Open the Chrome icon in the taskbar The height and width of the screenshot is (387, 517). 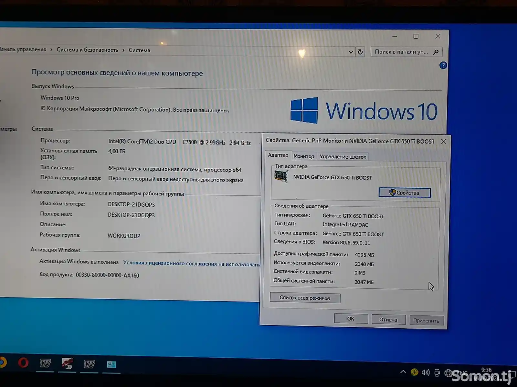[2, 362]
